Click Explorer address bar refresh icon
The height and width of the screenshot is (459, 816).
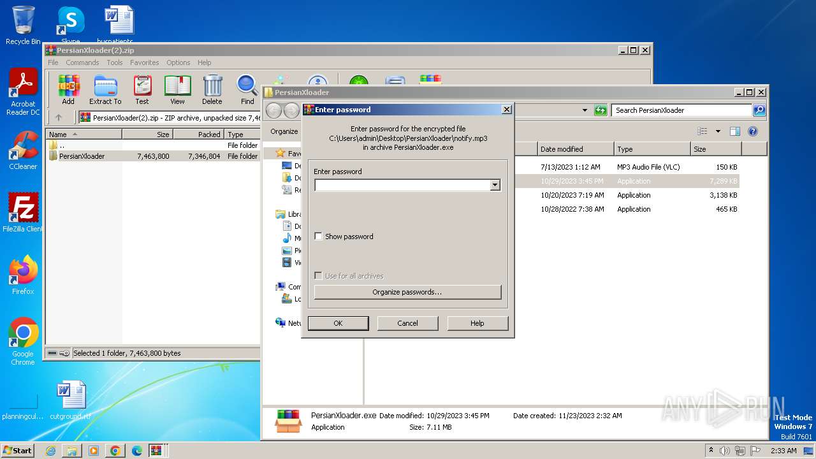click(601, 110)
